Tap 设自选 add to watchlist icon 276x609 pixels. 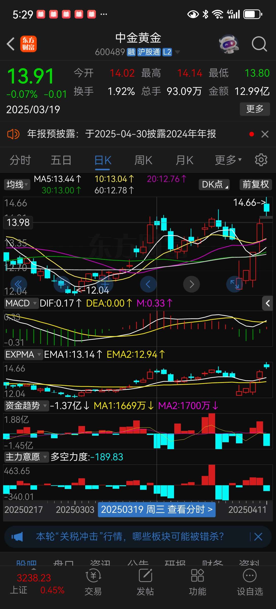[250, 583]
